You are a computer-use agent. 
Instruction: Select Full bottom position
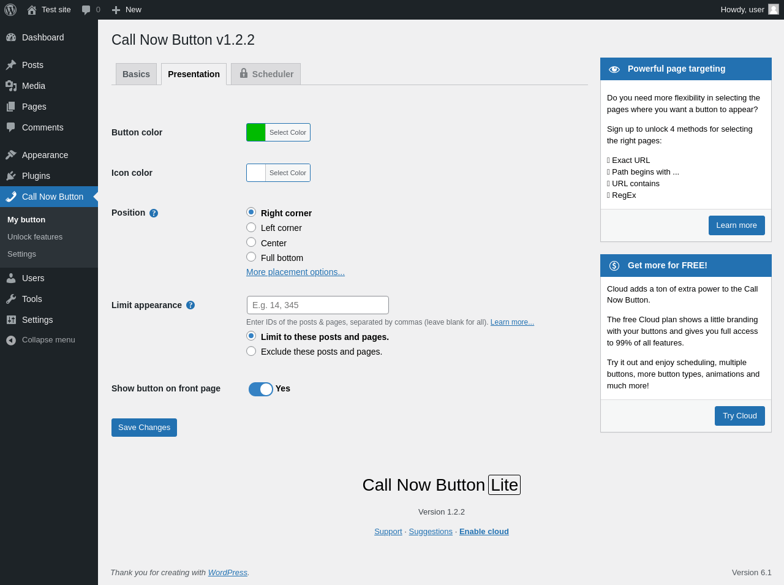[251, 257]
